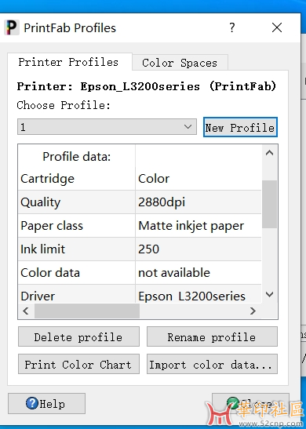The image size is (306, 429).
Task: Select the 'Color' cartridge value cell
Action: tap(199, 179)
